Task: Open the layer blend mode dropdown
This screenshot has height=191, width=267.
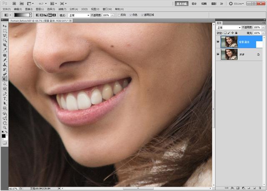Action: pyautogui.click(x=229, y=28)
